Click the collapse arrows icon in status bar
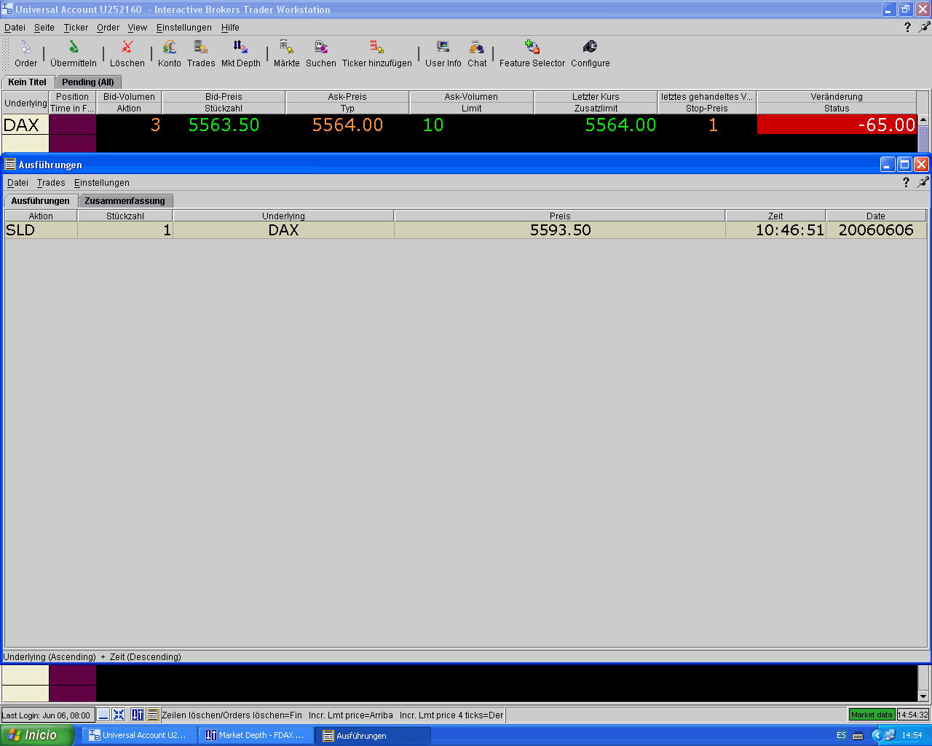Image resolution: width=932 pixels, height=746 pixels. coord(119,715)
